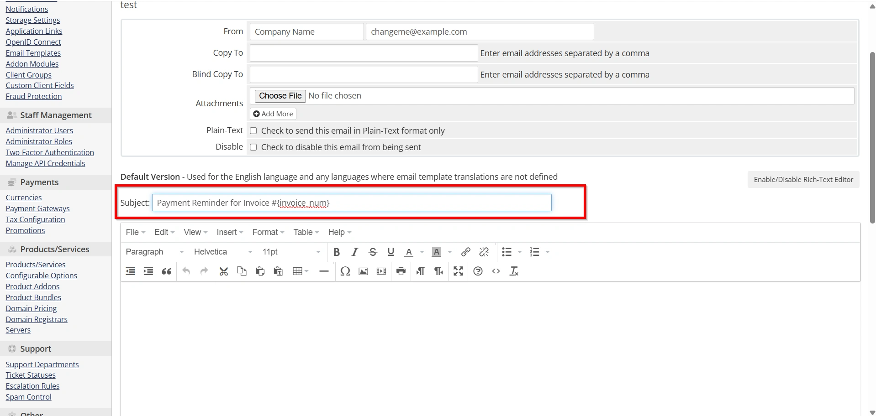Click the Choose File button
The image size is (876, 416).
[280, 96]
